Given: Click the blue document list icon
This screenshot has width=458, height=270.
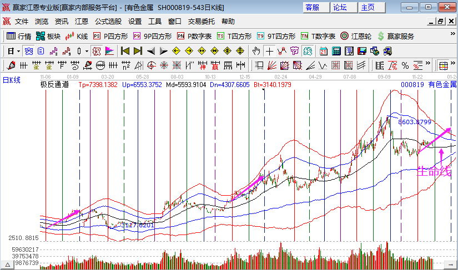Looking at the screenshot, I should 41,52.
